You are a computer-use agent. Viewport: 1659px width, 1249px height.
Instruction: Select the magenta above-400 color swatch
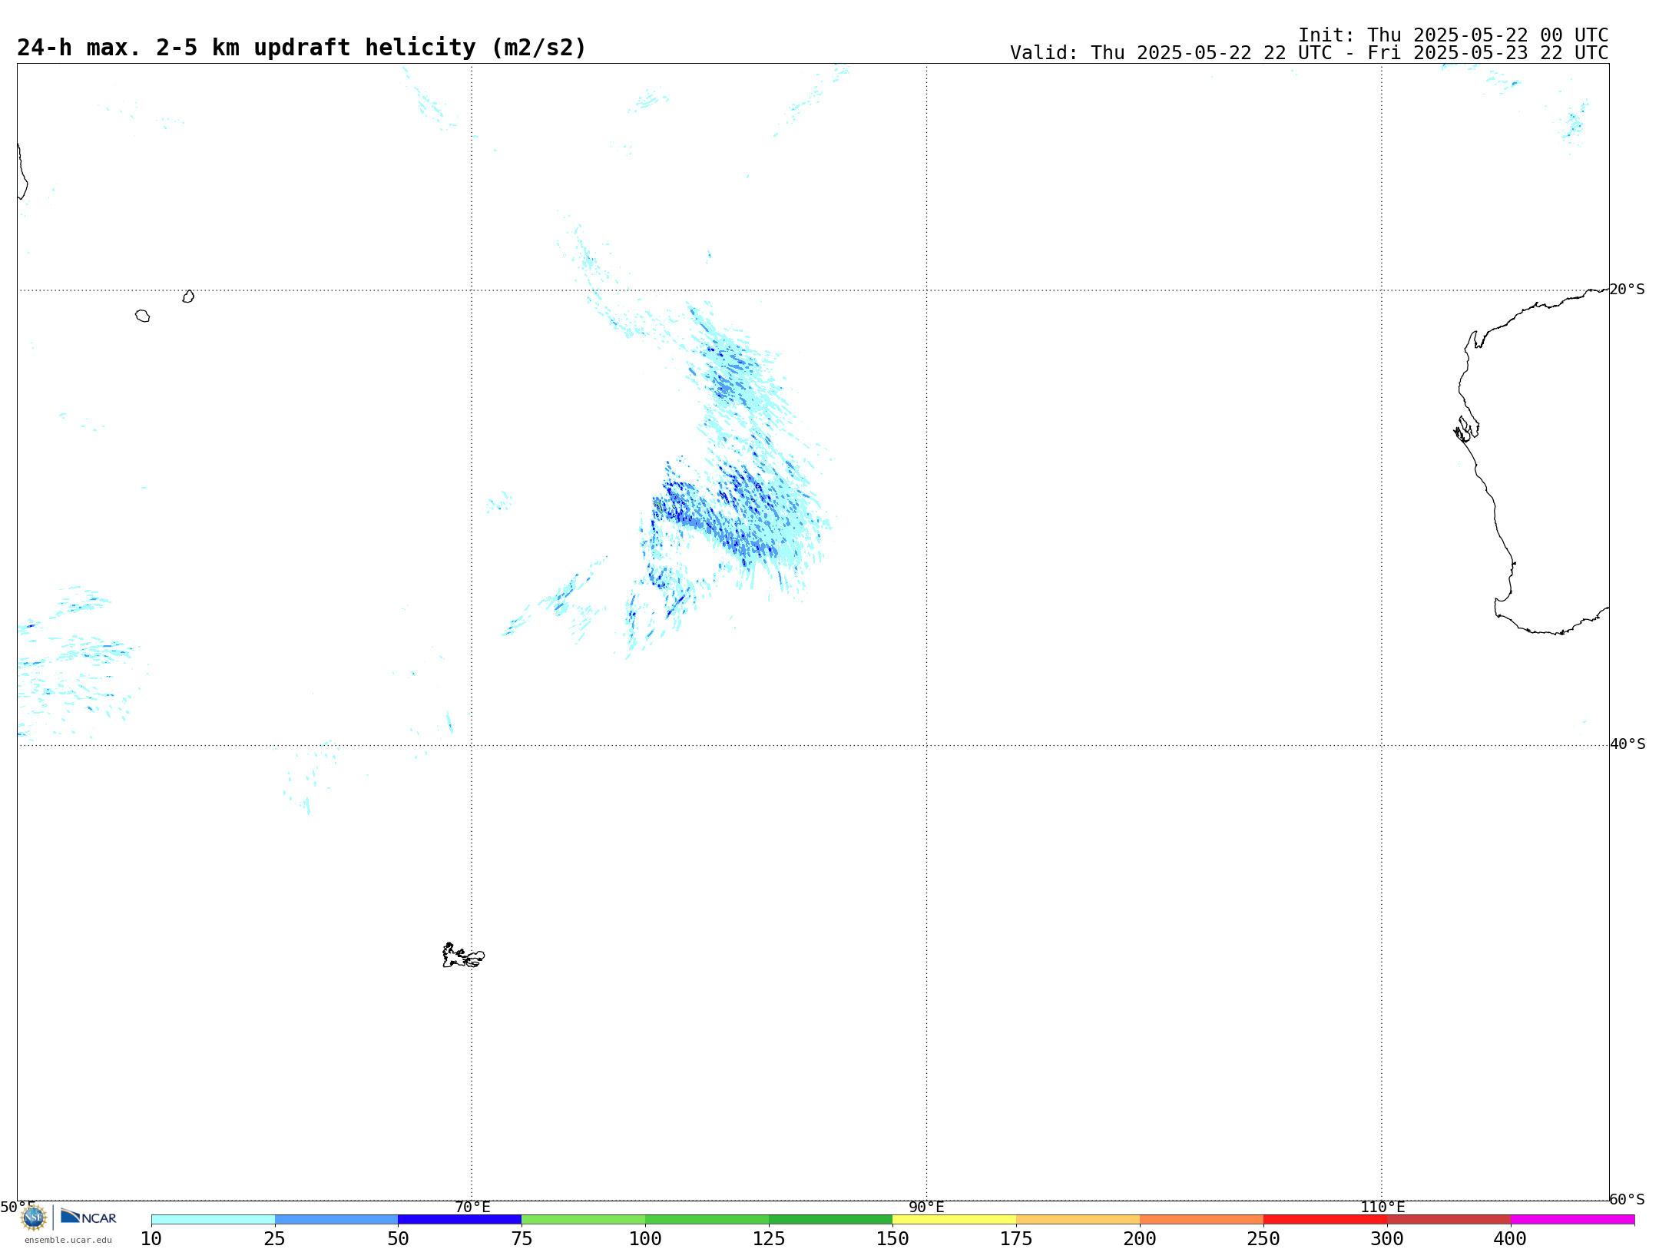point(1573,1220)
